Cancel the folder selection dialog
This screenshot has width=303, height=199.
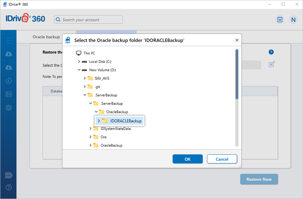(222, 159)
